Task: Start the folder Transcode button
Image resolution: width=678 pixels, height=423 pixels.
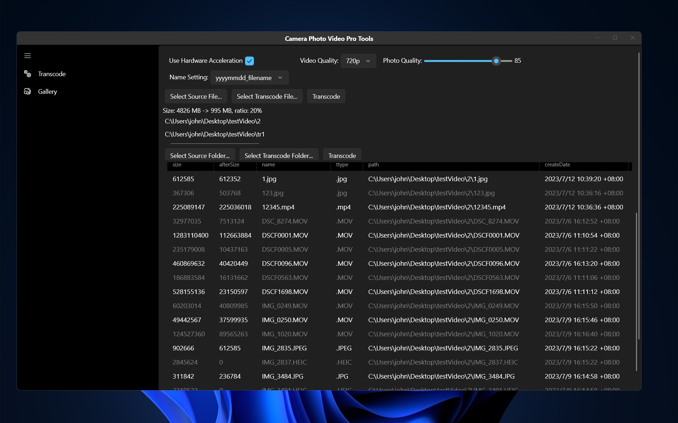Action: tap(342, 155)
